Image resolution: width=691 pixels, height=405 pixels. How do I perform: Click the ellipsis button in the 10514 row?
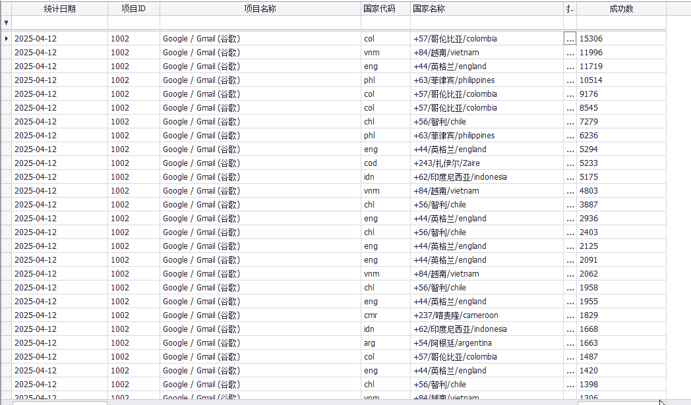[570, 80]
